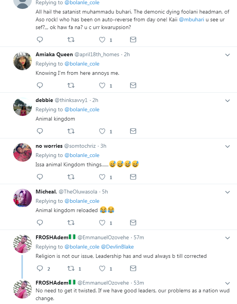Retweet the no worries tweet
The image size is (237, 304).
tap(71, 177)
